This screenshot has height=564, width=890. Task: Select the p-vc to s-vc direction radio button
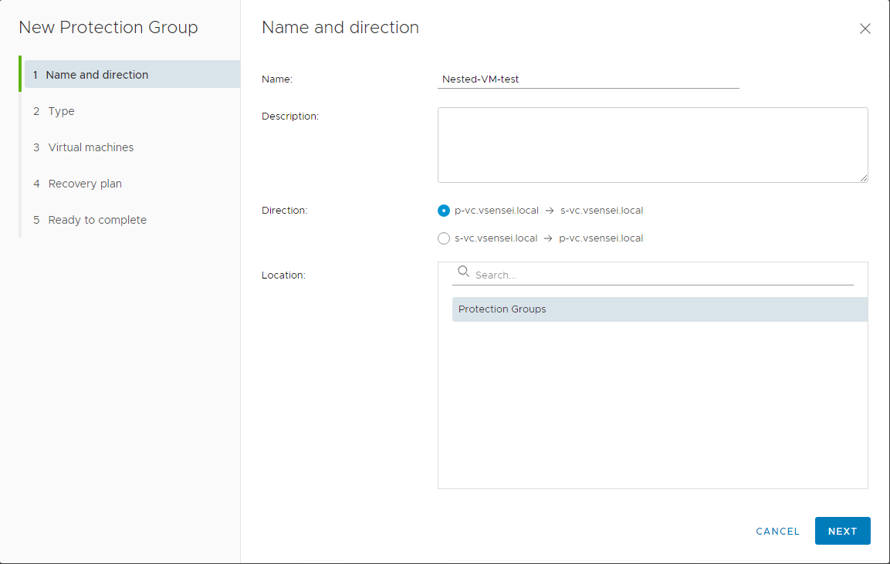click(444, 211)
